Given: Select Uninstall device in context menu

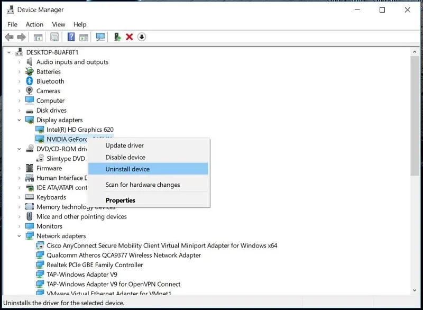Looking at the screenshot, I should pos(148,169).
